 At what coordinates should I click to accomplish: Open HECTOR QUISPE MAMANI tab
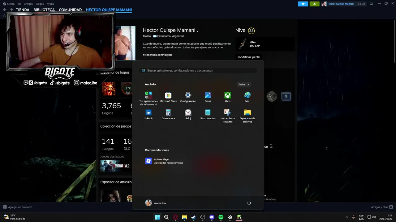point(109,10)
